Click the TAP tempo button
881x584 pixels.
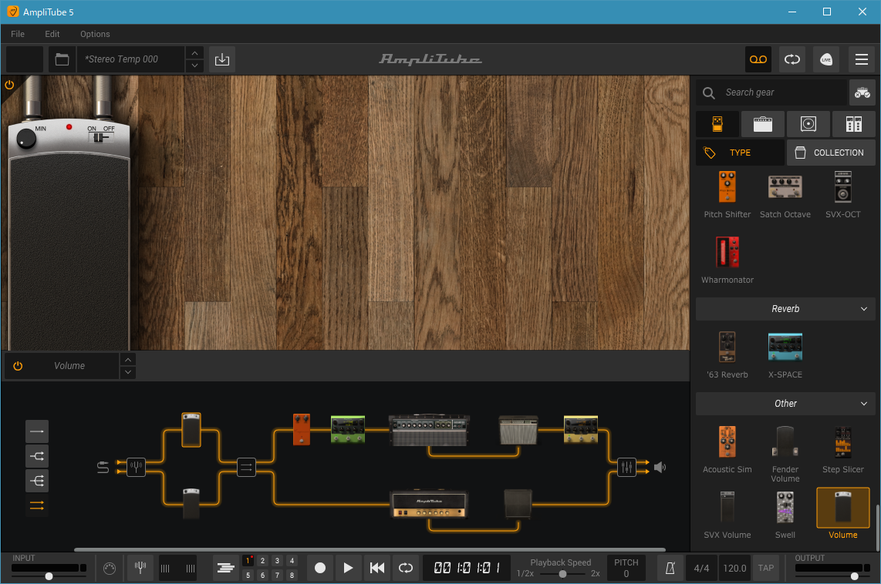coord(766,569)
